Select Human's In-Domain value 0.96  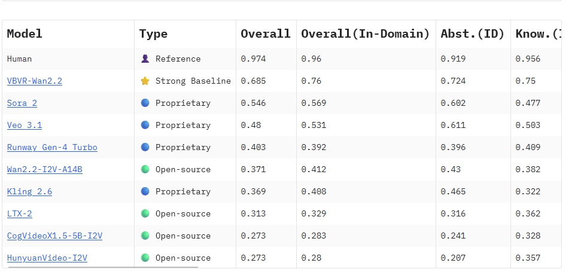[311, 59]
